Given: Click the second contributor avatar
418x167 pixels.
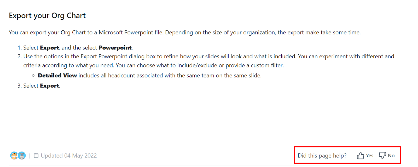Looking at the screenshot, I should (21, 155).
